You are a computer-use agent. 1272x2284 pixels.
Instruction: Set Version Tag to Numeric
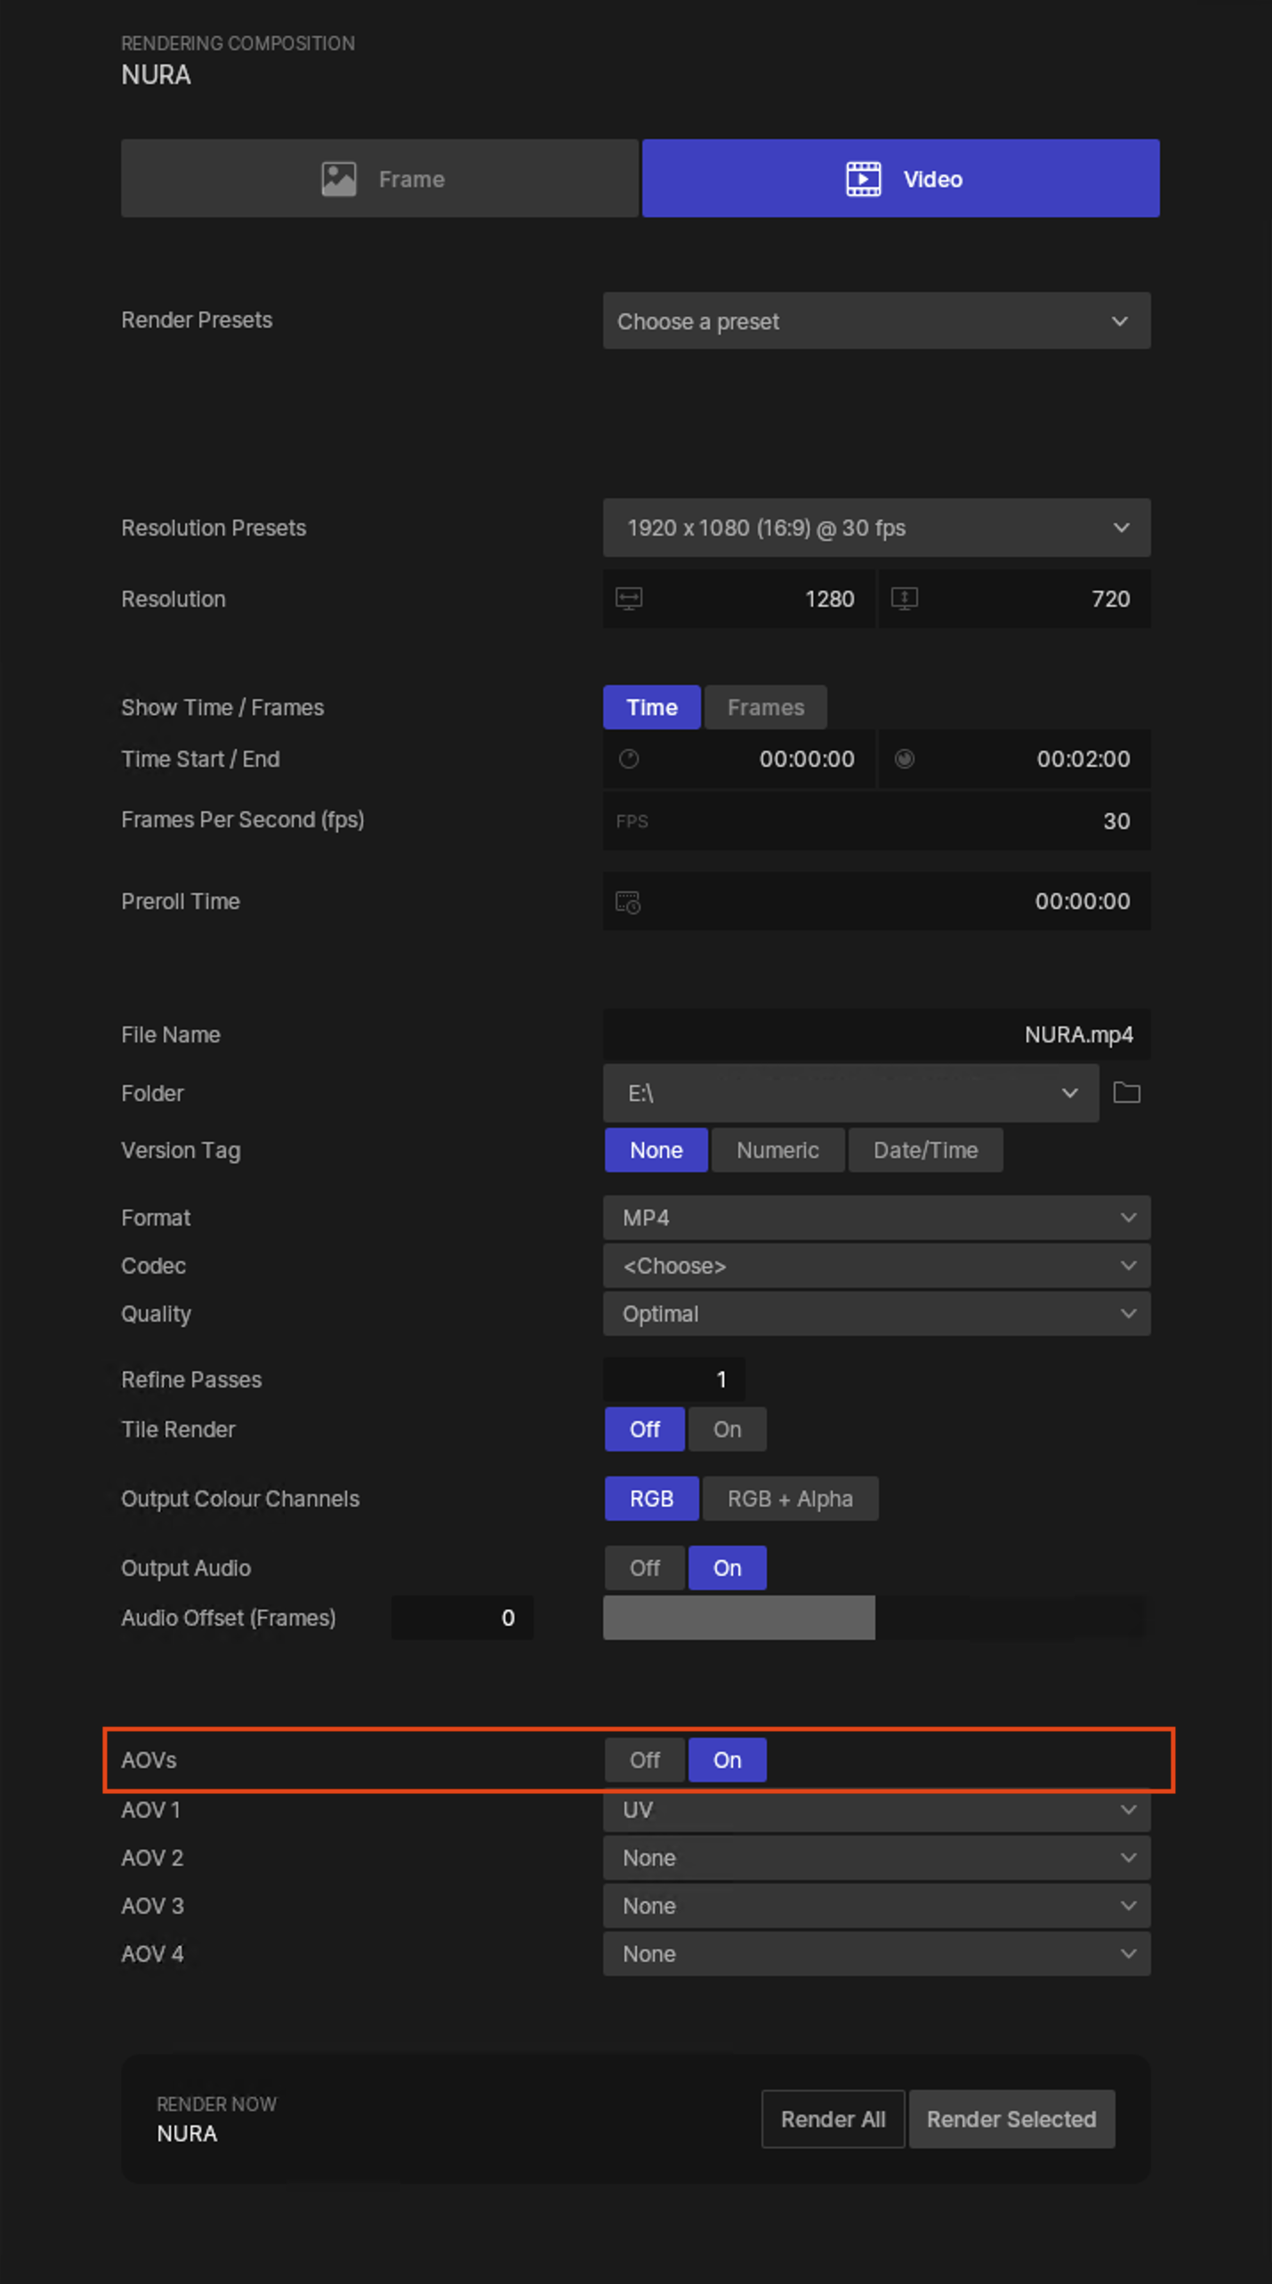pos(777,1150)
